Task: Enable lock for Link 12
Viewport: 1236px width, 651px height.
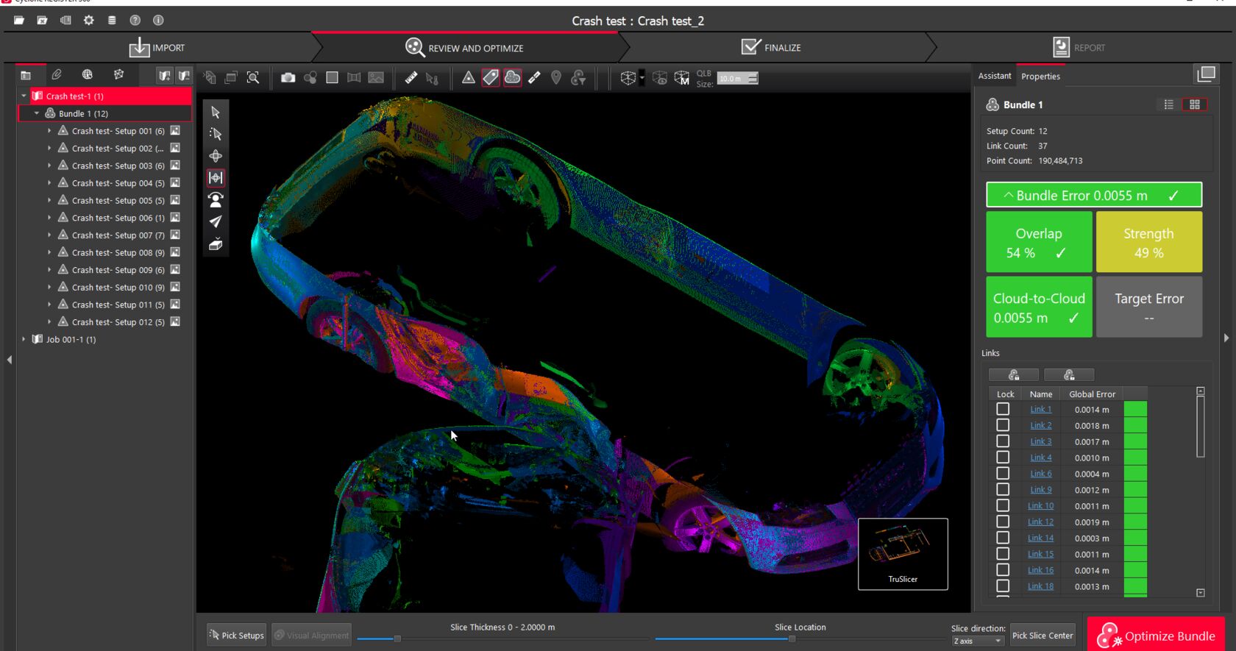Action: click(1002, 522)
